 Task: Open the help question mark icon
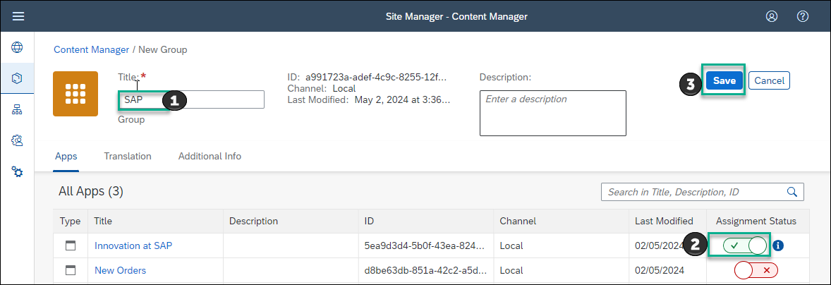[802, 16]
